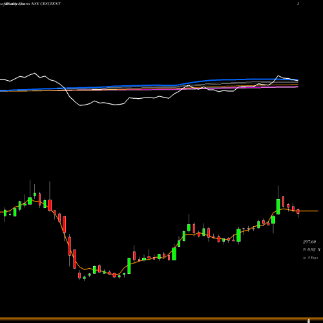
Task: Click the V: 0.92 X volume value
Action: pyautogui.click(x=311, y=250)
